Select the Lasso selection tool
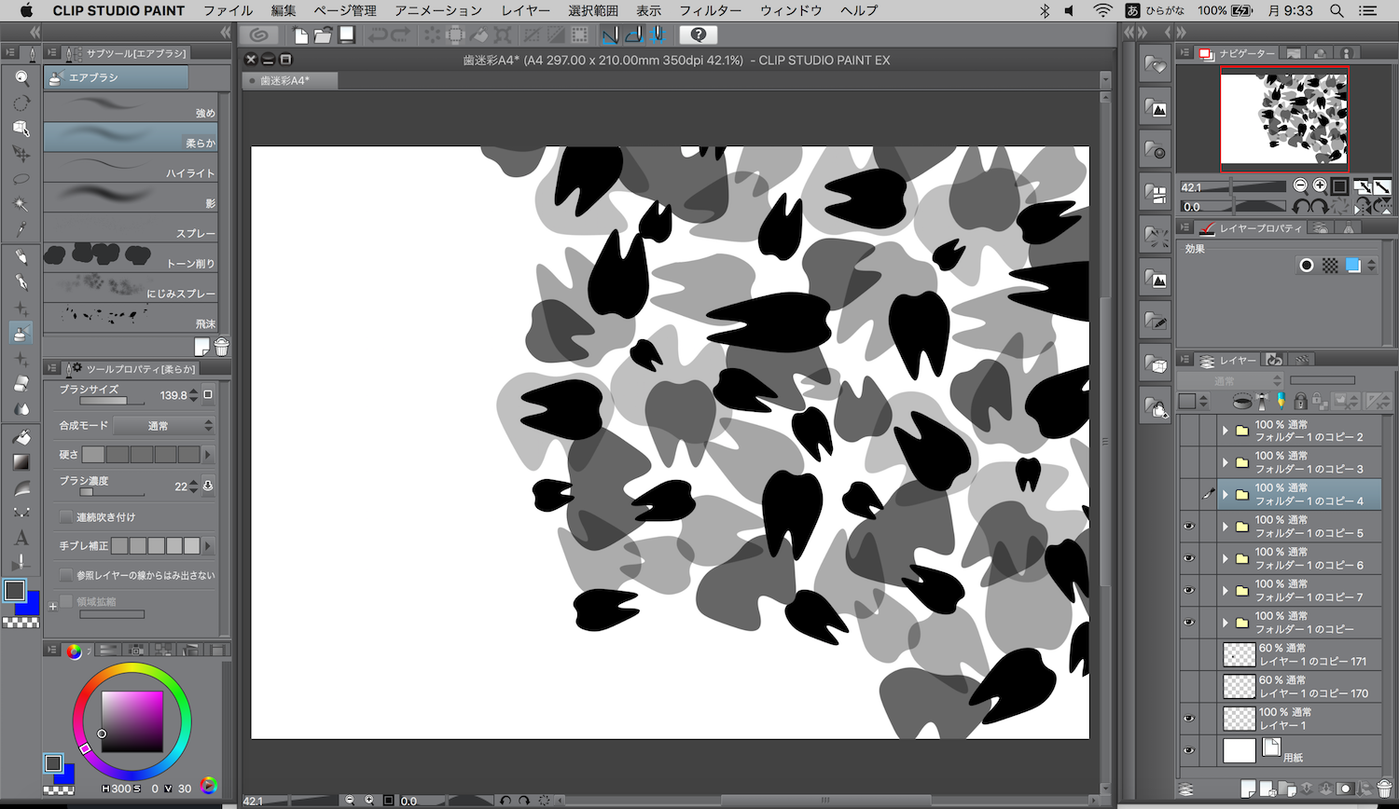The image size is (1399, 809). coord(21,179)
